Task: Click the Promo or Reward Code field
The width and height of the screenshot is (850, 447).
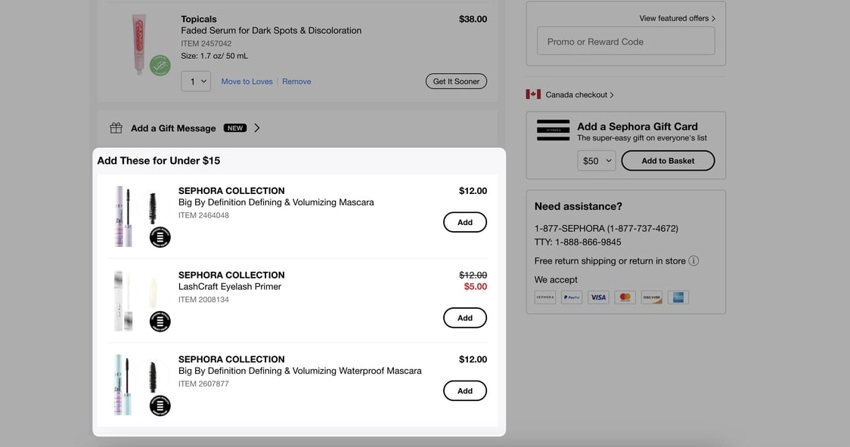Action: pos(625,42)
